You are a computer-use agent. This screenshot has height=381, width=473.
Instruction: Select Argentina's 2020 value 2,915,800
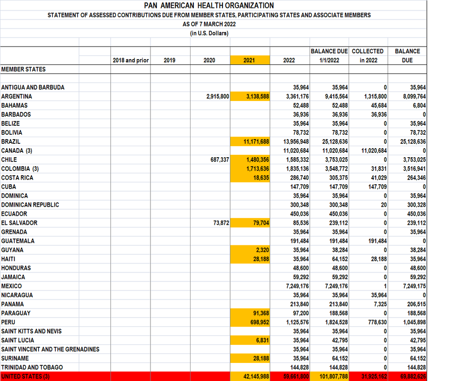(x=218, y=97)
